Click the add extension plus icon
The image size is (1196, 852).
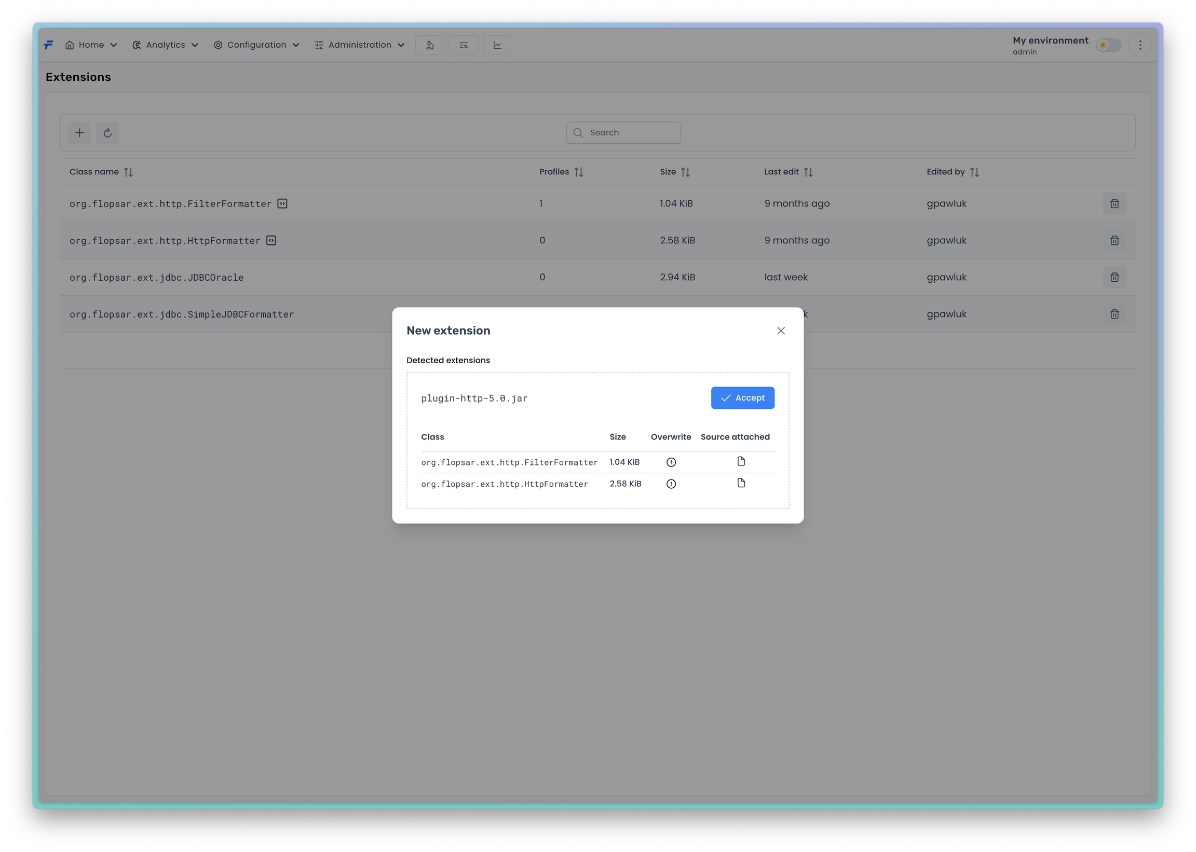(x=79, y=133)
